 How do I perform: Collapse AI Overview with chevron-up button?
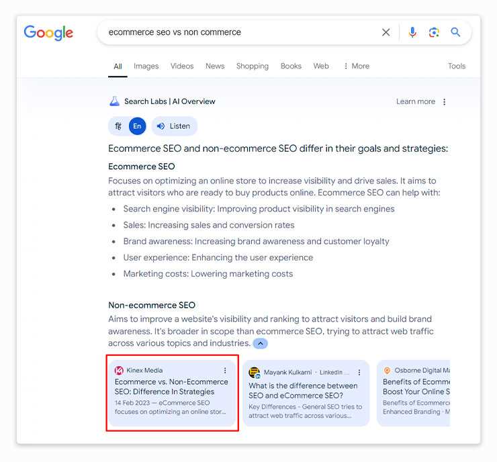pyautogui.click(x=260, y=343)
